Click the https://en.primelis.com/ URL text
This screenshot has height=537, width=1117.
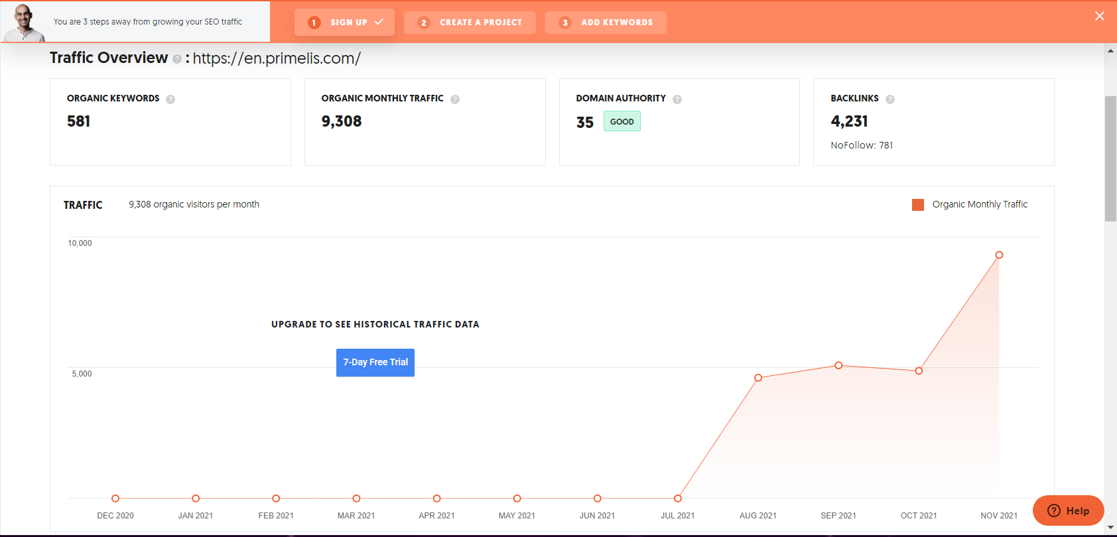(277, 58)
